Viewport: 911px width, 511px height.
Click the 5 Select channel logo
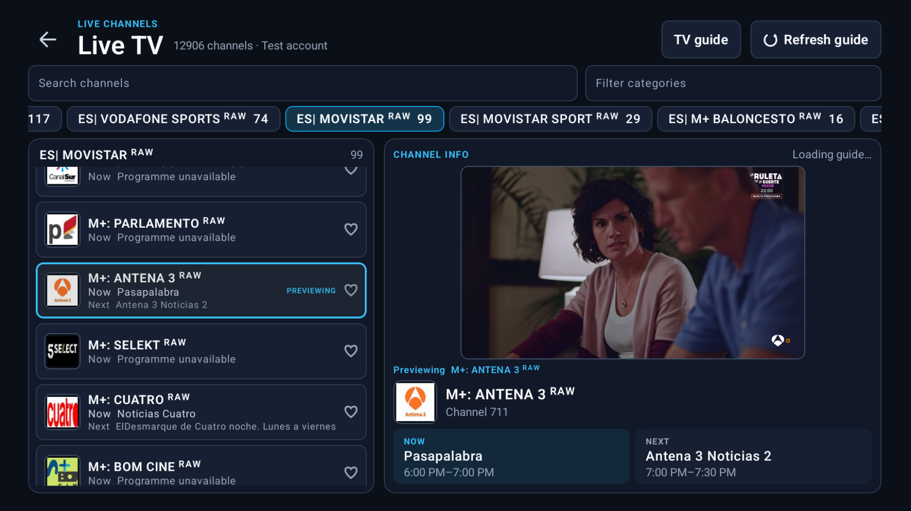pyautogui.click(x=63, y=351)
